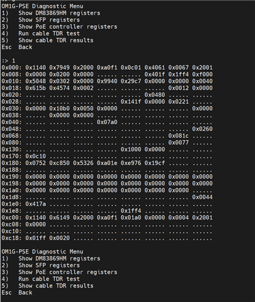Screen dimensions: 255x302
Task: Click 'Esc Back' in the bottom menu
Action: click(x=17, y=293)
